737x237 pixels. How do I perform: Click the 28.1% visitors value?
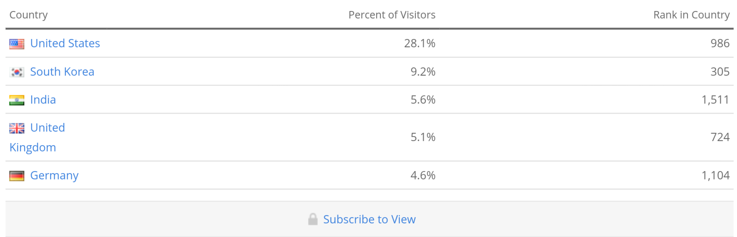click(420, 43)
